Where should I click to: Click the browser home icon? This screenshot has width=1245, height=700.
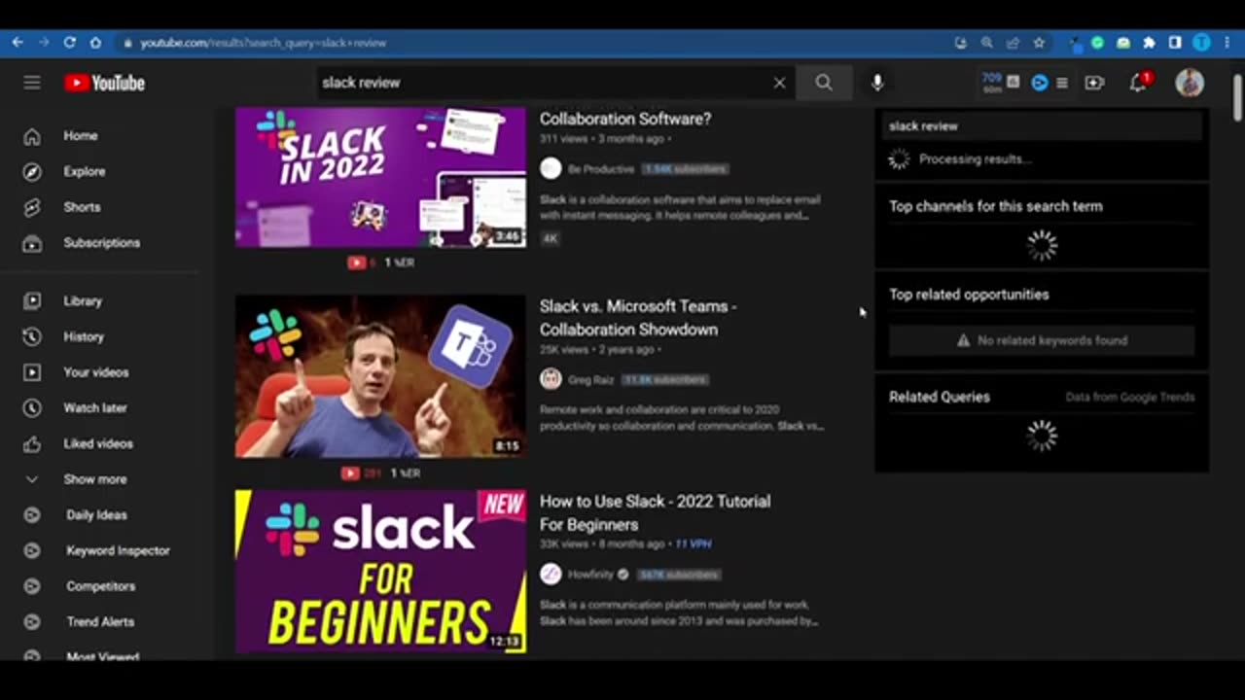click(x=95, y=43)
